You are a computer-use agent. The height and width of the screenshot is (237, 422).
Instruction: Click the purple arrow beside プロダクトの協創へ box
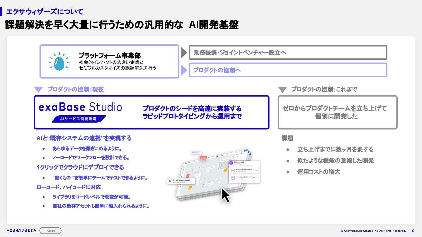[x=184, y=70]
